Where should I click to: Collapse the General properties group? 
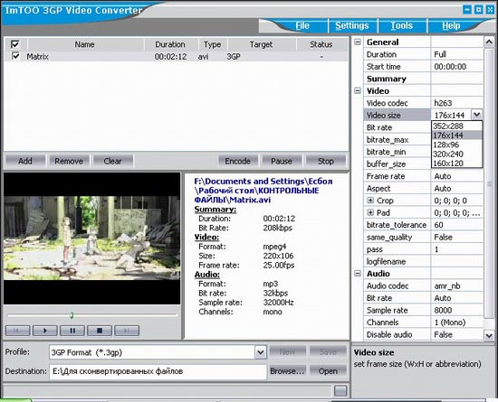(x=358, y=42)
